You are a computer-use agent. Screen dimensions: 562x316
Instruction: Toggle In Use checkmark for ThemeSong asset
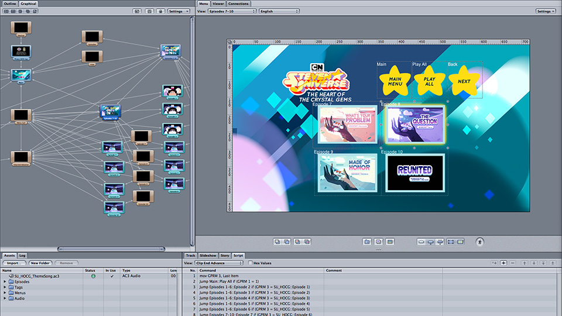point(112,276)
